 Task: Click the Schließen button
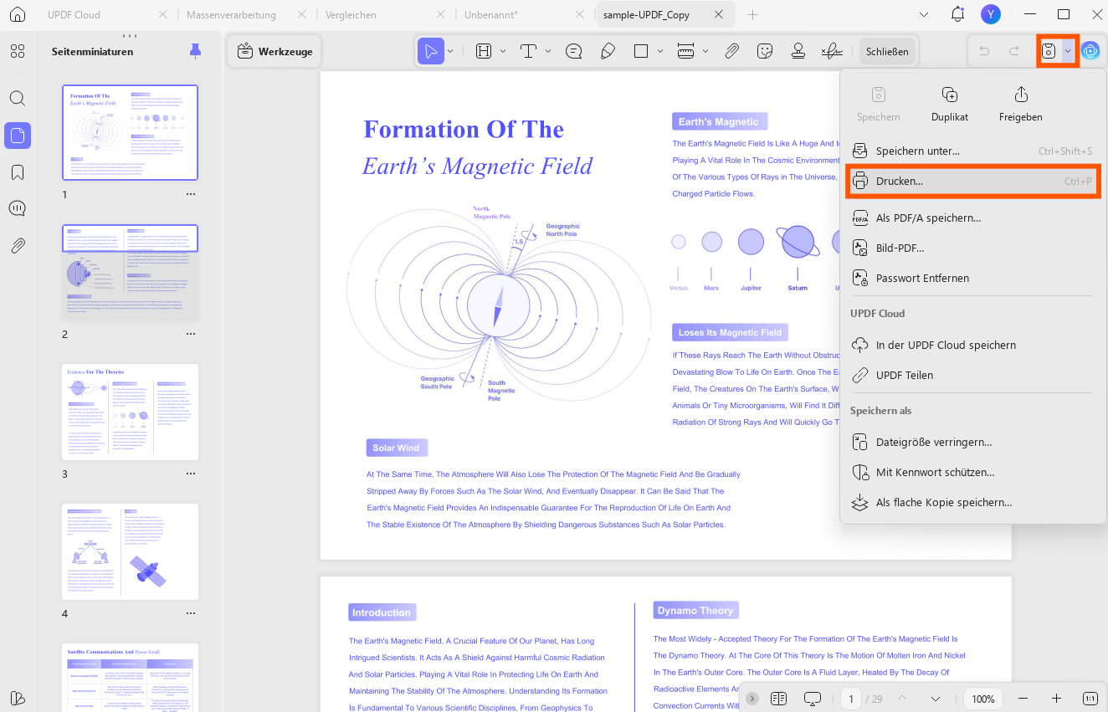[x=887, y=51]
